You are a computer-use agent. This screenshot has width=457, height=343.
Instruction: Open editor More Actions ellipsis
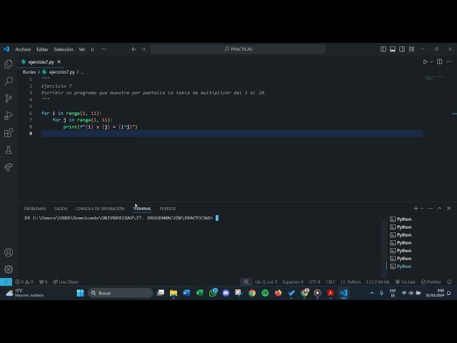pyautogui.click(x=449, y=62)
